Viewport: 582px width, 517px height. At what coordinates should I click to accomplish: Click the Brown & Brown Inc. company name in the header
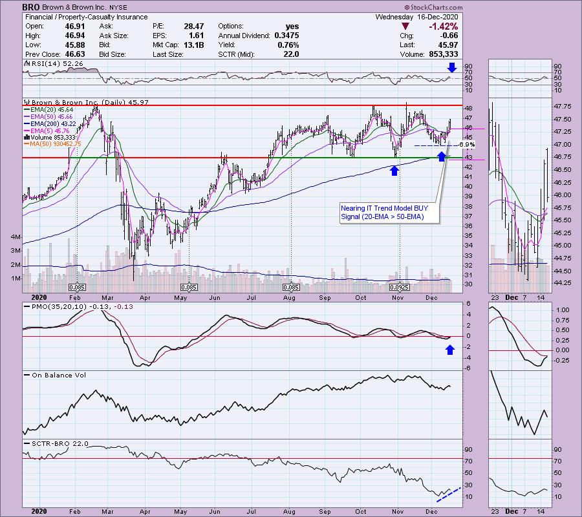(x=74, y=7)
